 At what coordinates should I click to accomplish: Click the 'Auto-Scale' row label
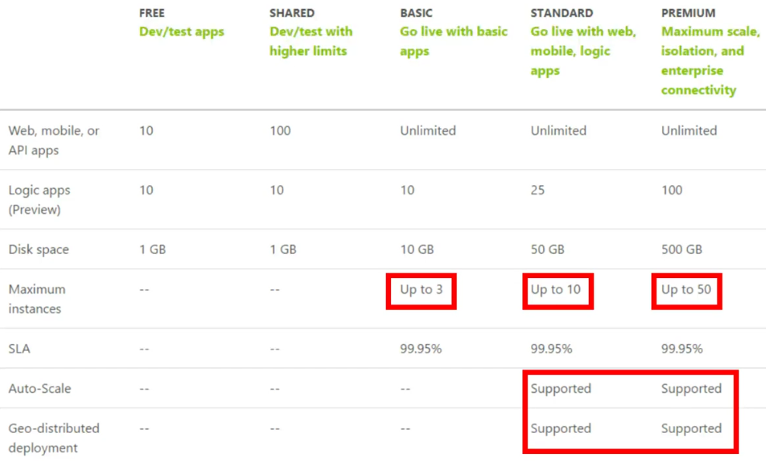(x=40, y=388)
